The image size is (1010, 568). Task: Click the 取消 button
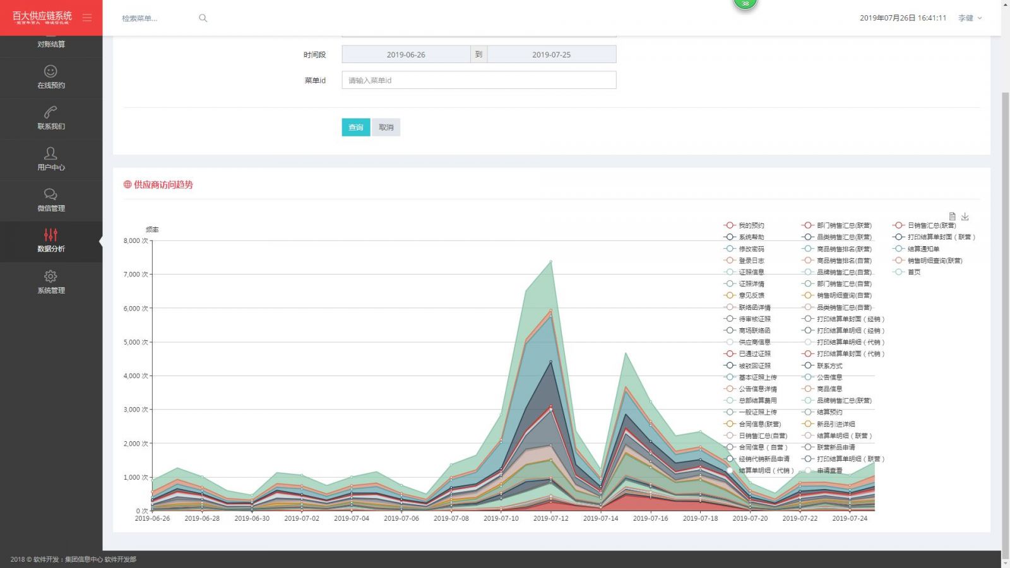click(x=386, y=127)
